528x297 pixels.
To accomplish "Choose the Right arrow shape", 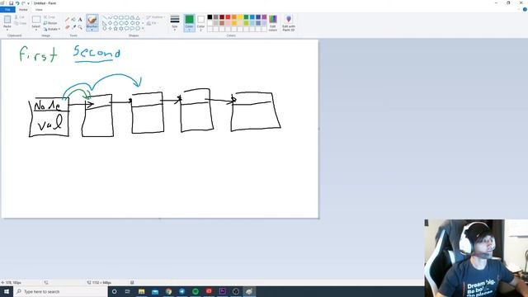I will point(126,23).
